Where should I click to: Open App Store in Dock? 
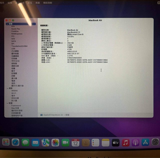(x=145, y=142)
